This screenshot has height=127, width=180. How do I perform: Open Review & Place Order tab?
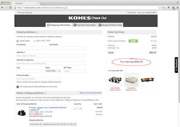110,25
